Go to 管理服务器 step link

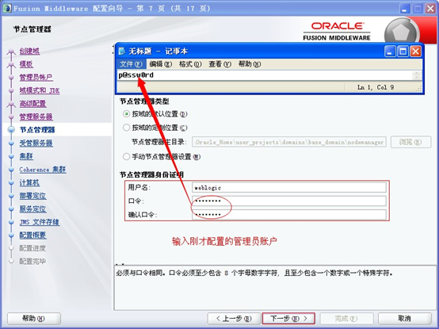pos(36,117)
